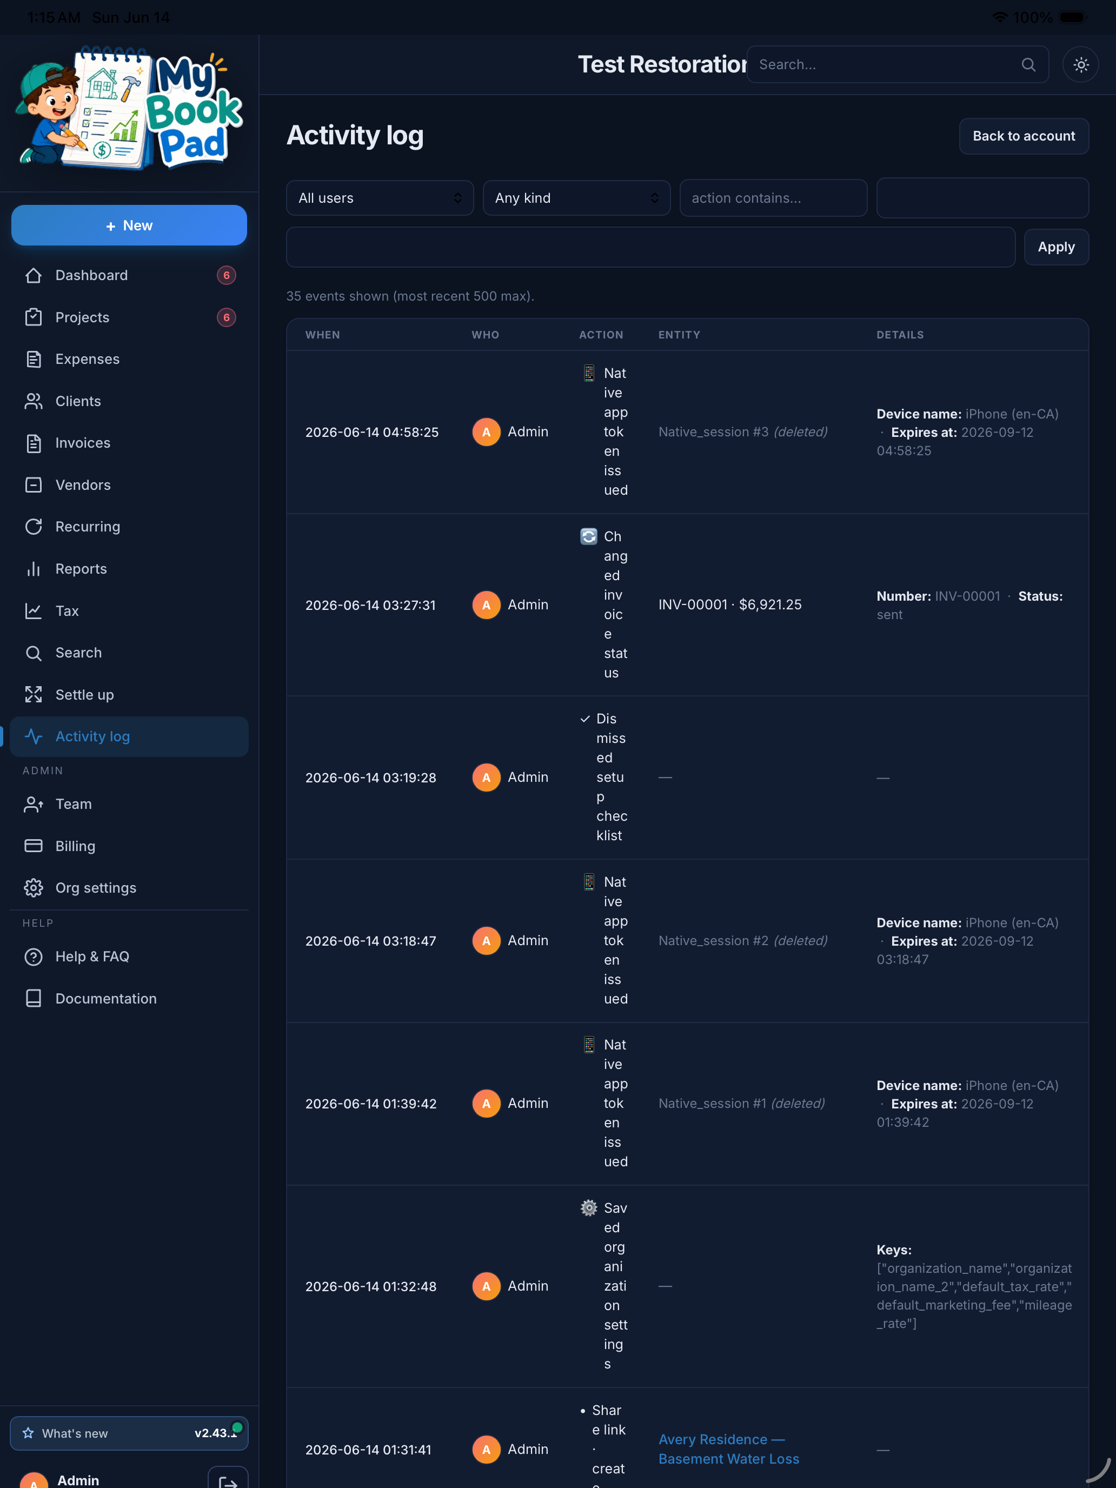
Task: Click the Reports bar chart icon
Action: point(33,569)
